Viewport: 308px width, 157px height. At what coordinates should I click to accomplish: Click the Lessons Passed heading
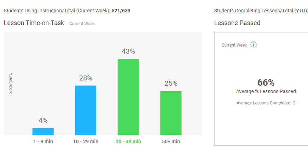pos(237,23)
